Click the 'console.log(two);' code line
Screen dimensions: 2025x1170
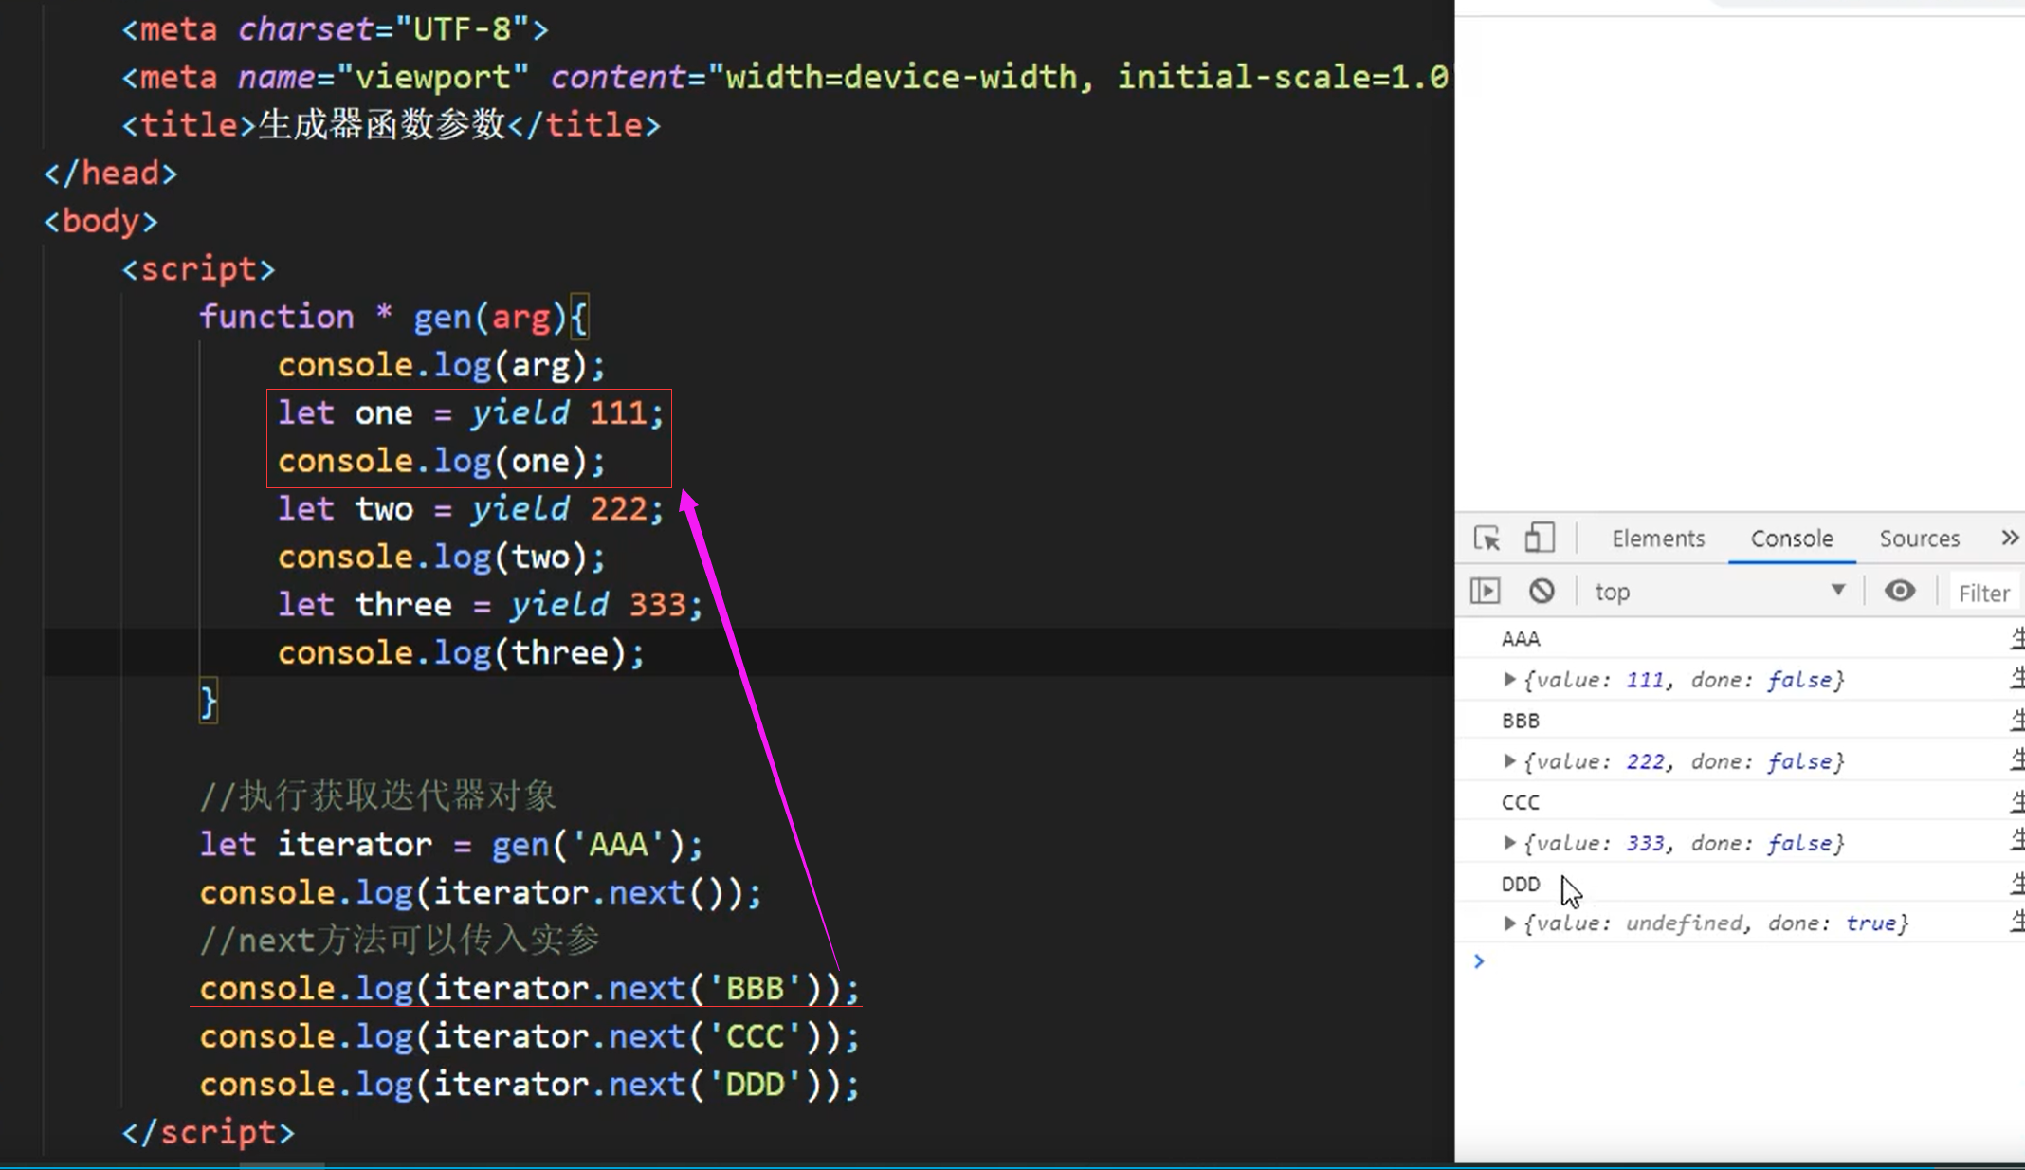(x=441, y=558)
